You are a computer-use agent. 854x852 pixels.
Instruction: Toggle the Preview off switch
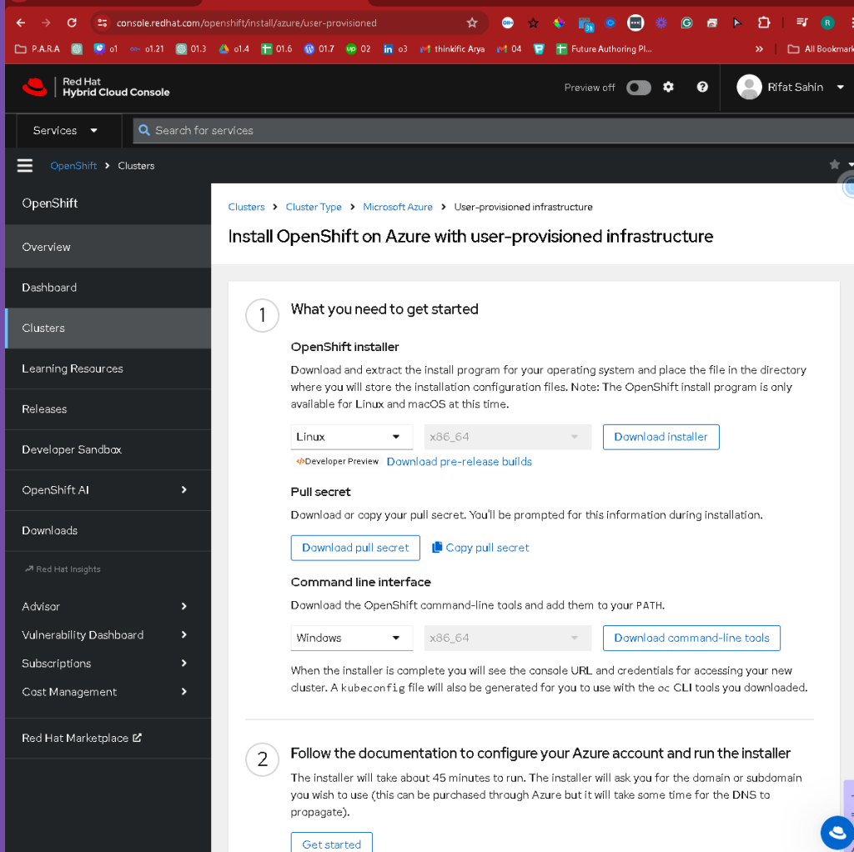point(638,88)
